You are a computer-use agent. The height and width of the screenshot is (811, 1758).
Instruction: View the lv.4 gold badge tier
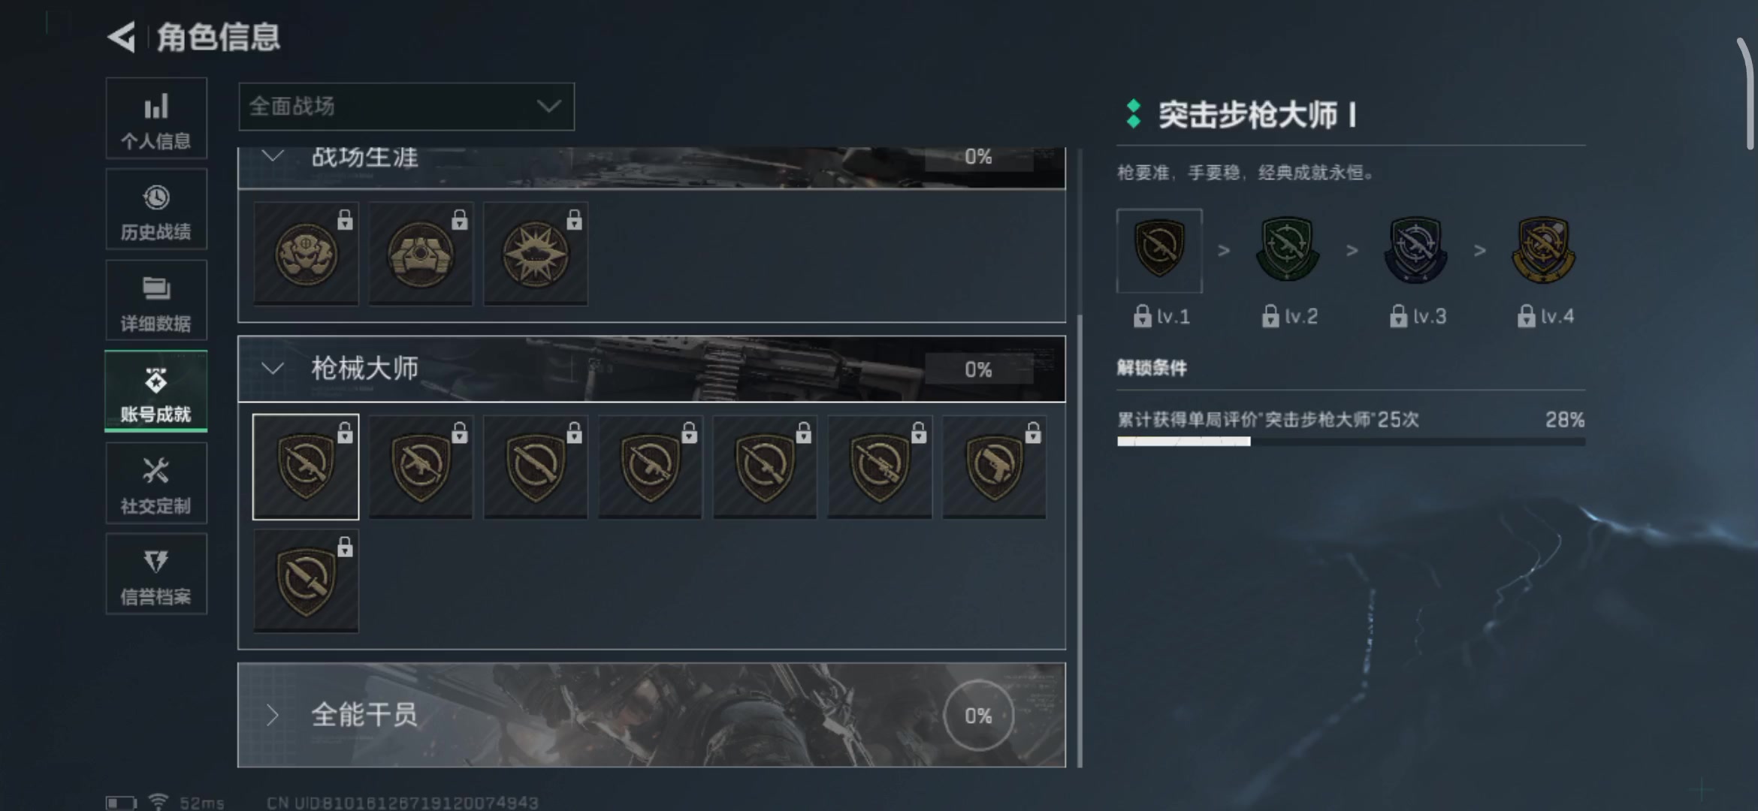1543,251
